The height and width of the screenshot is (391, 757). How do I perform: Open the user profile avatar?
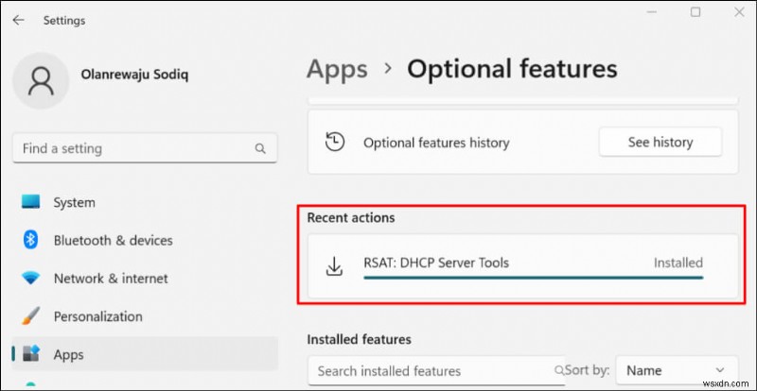(x=41, y=81)
